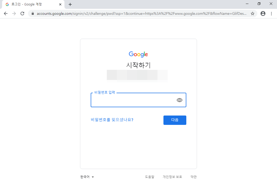Select the 로그인 - Google 계정 tab

pyautogui.click(x=33, y=4)
